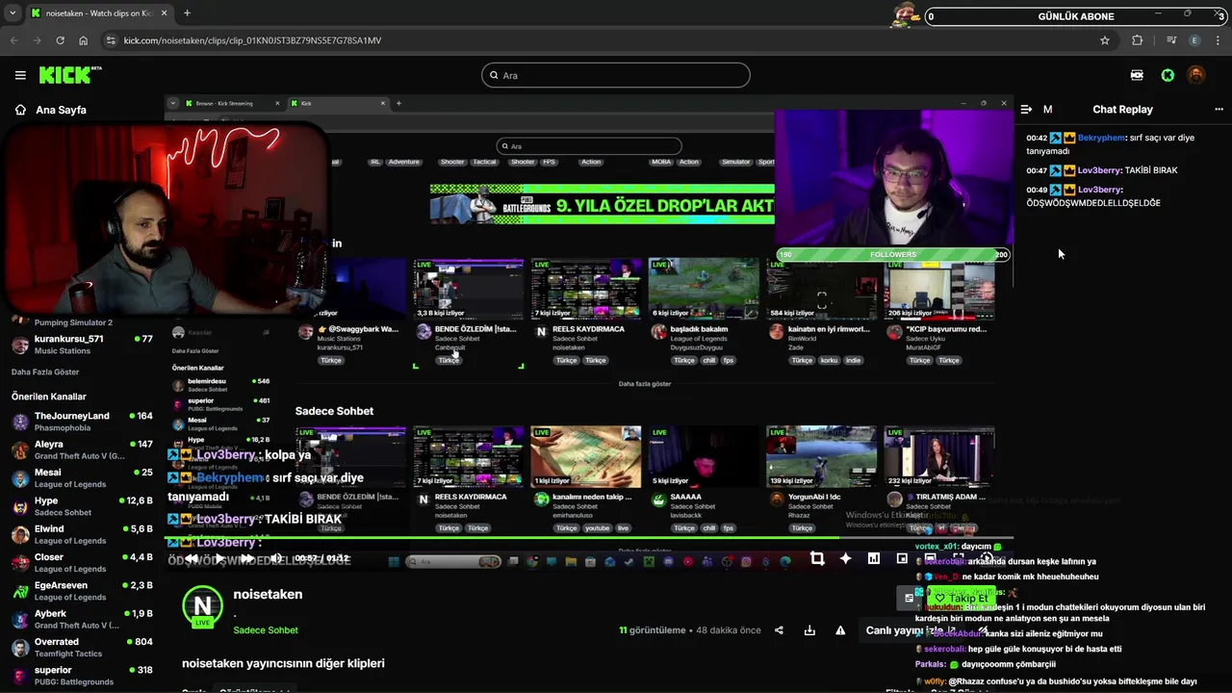
Task: Follow the channel with the Takip Et button
Action: tap(962, 598)
